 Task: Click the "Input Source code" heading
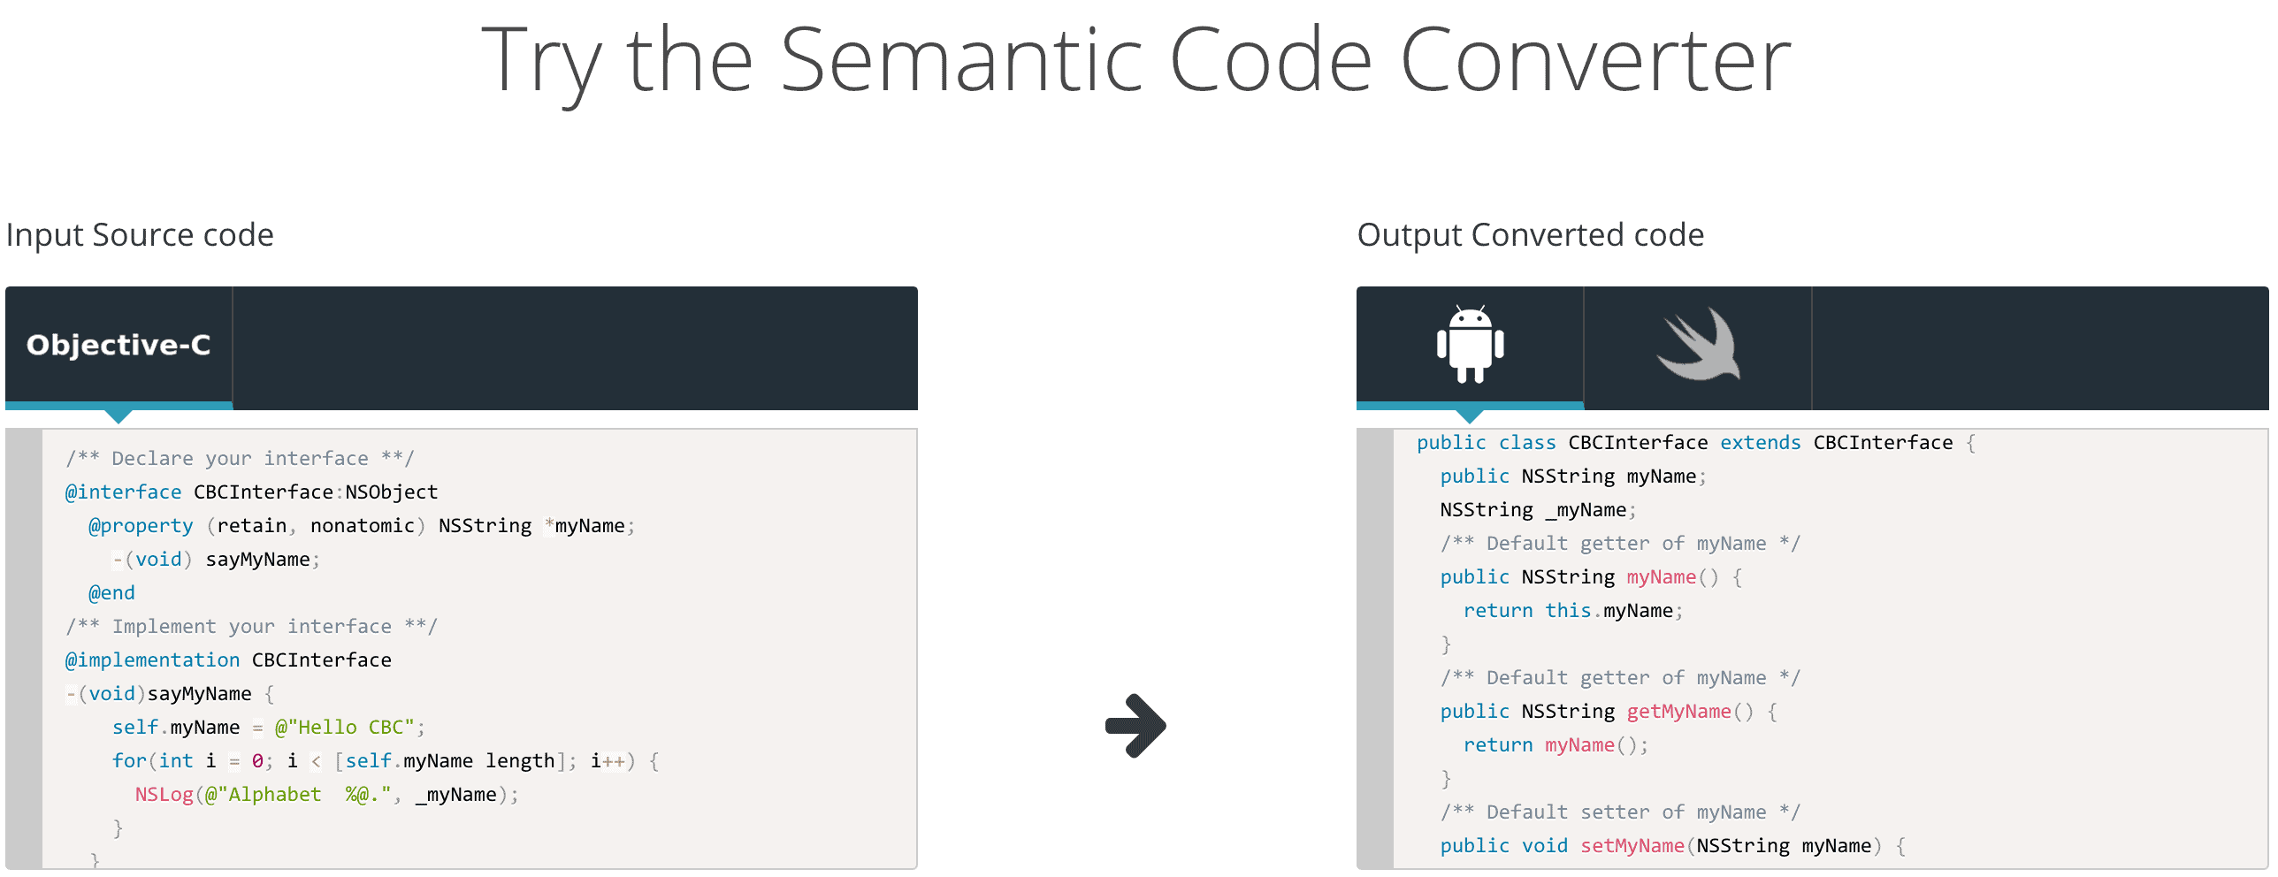[x=140, y=235]
